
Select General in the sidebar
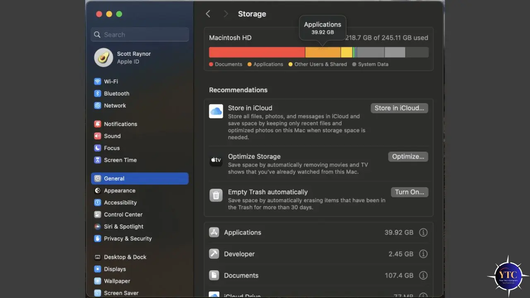(140, 178)
